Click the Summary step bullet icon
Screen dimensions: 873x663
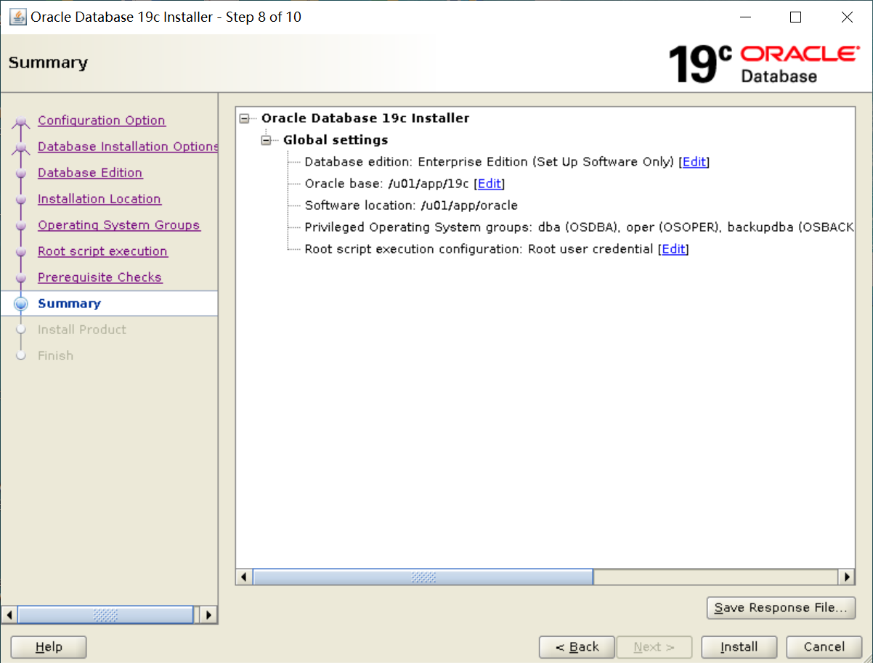pyautogui.click(x=21, y=304)
